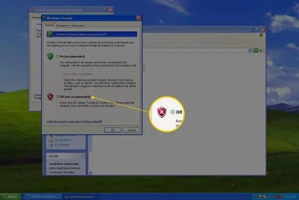This screenshot has width=299, height=200.
Task: Tick the Don't allow exceptions checkbox
Action: (x=60, y=74)
